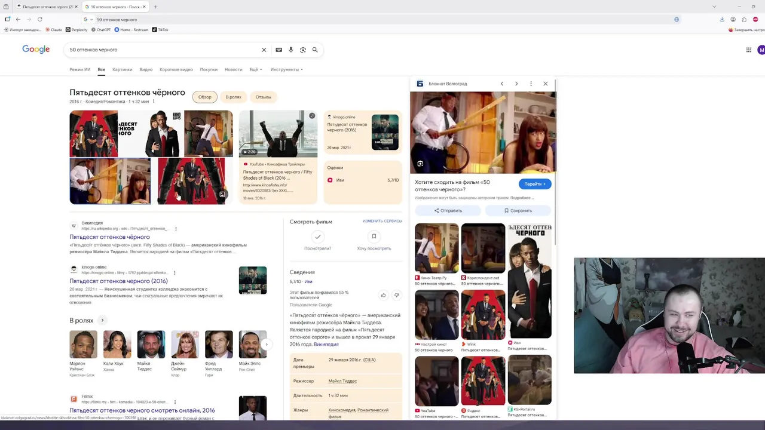Open Марлон Уэйанс cast photo
The image size is (765, 430).
point(83,345)
